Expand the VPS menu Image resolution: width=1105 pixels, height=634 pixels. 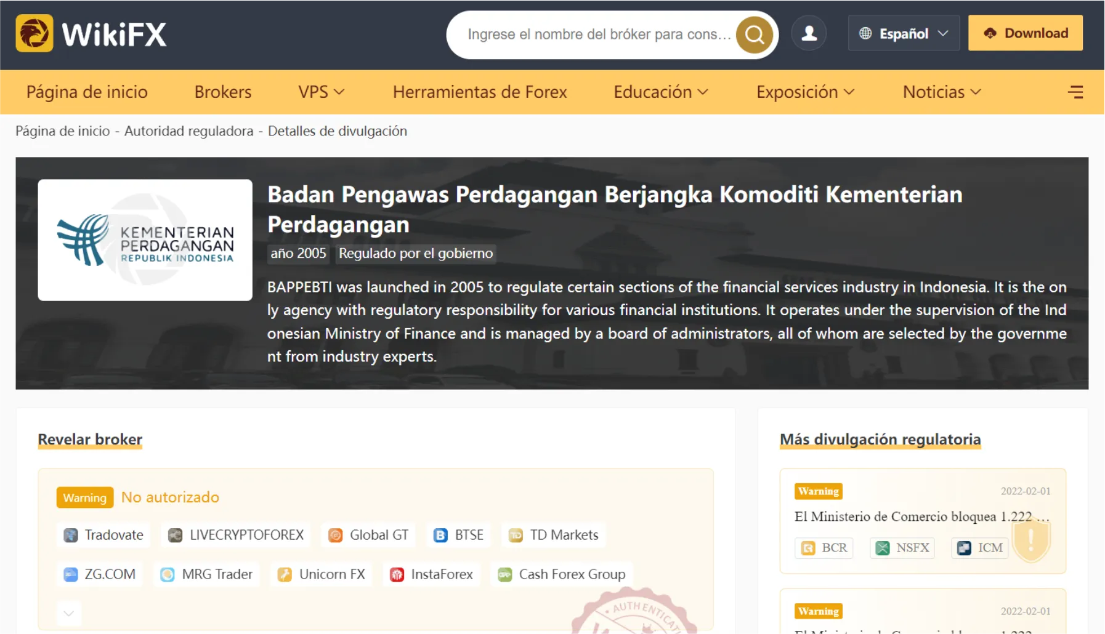pos(321,92)
